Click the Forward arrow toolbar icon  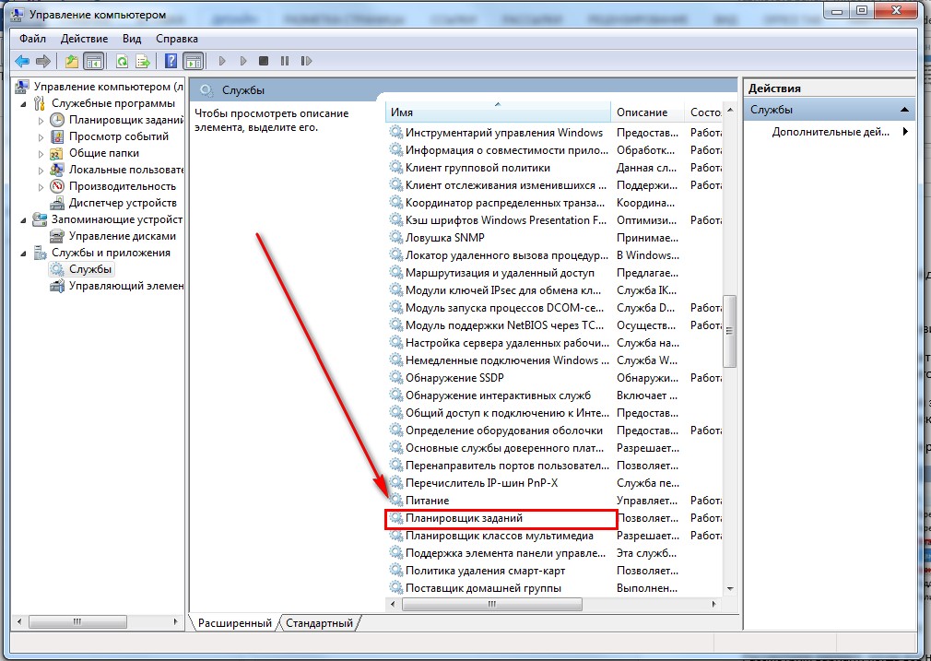42,61
